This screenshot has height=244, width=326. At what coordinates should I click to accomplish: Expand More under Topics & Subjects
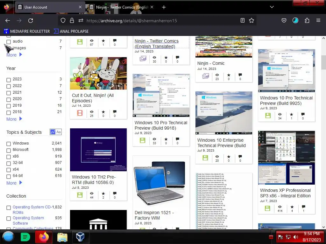click(14, 183)
